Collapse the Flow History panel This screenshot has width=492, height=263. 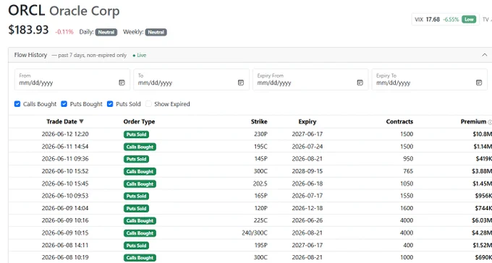tap(484, 55)
